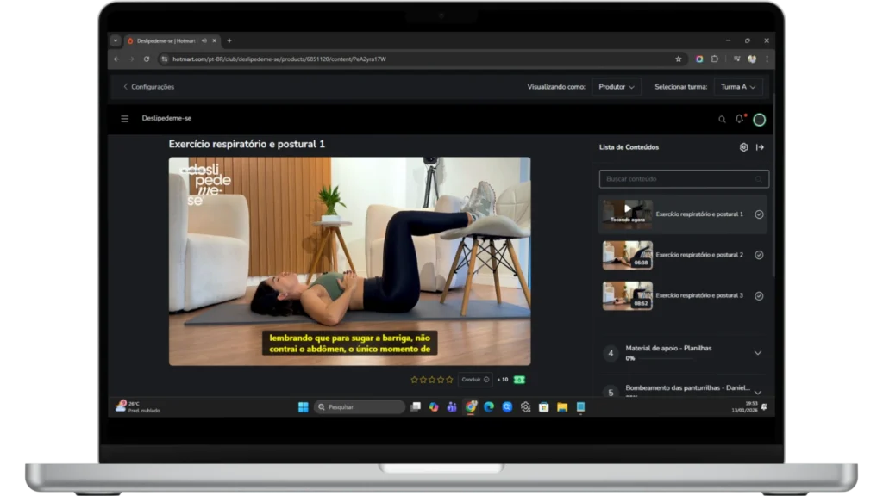Toggle completion check for Exercício respiratório e postural 1
Image resolution: width=883 pixels, height=496 pixels.
pos(759,214)
